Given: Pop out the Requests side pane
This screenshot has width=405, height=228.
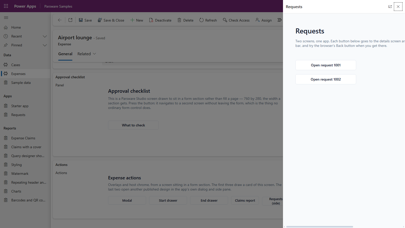Looking at the screenshot, I should tap(390, 7).
